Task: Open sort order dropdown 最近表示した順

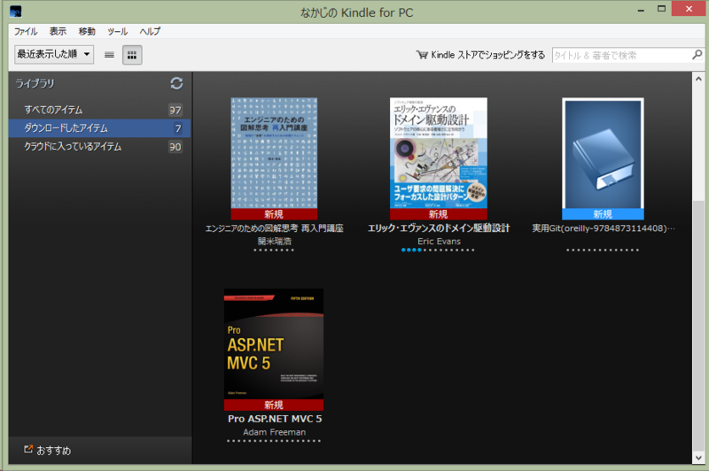Action: click(54, 55)
